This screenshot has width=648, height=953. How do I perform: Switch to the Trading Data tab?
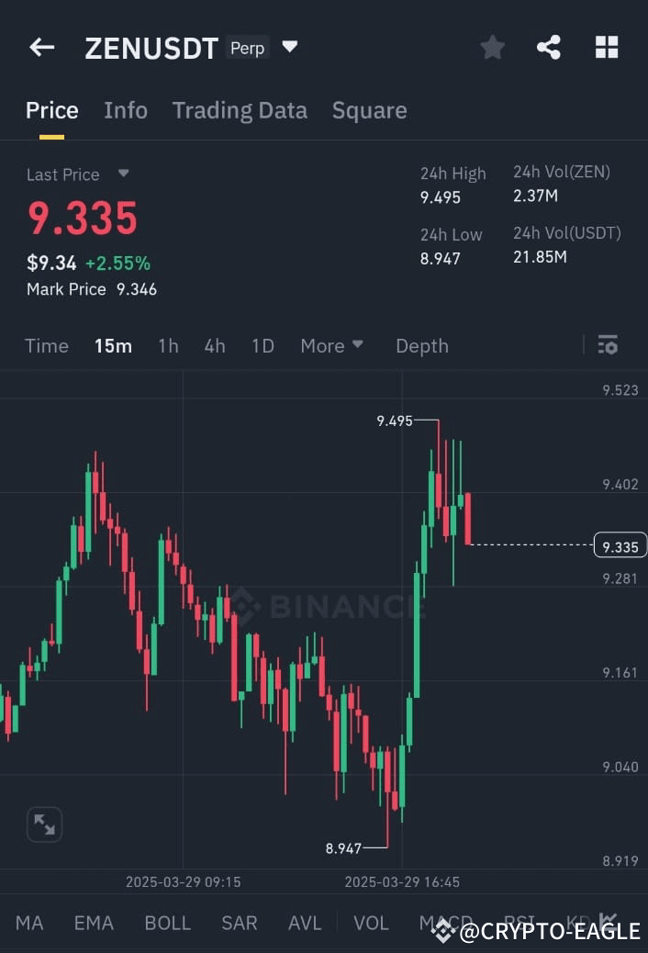(x=240, y=109)
